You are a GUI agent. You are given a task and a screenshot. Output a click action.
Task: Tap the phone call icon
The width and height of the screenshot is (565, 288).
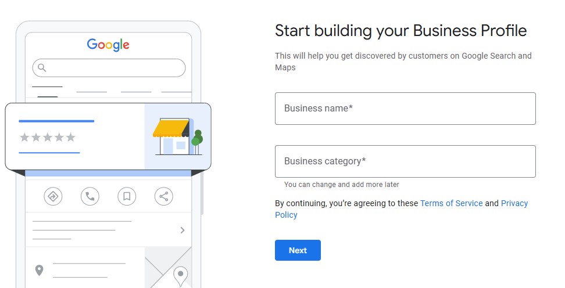[90, 196]
